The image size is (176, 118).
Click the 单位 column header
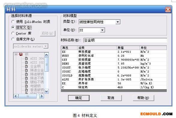(153, 48)
